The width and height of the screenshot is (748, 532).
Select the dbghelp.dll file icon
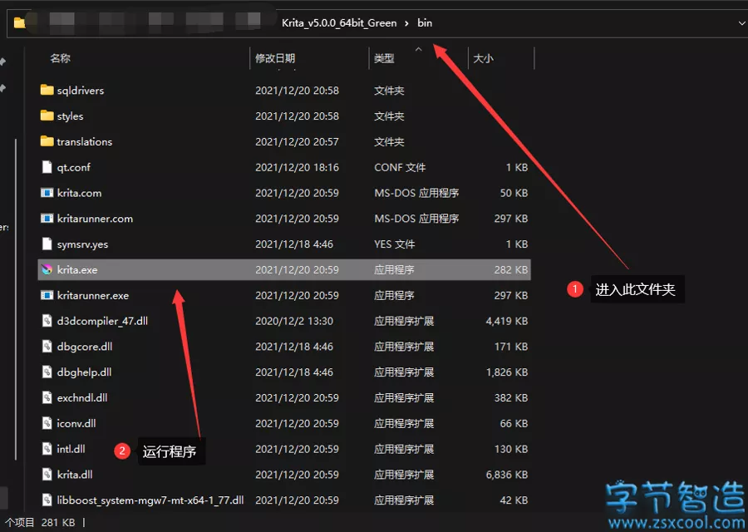(47, 372)
